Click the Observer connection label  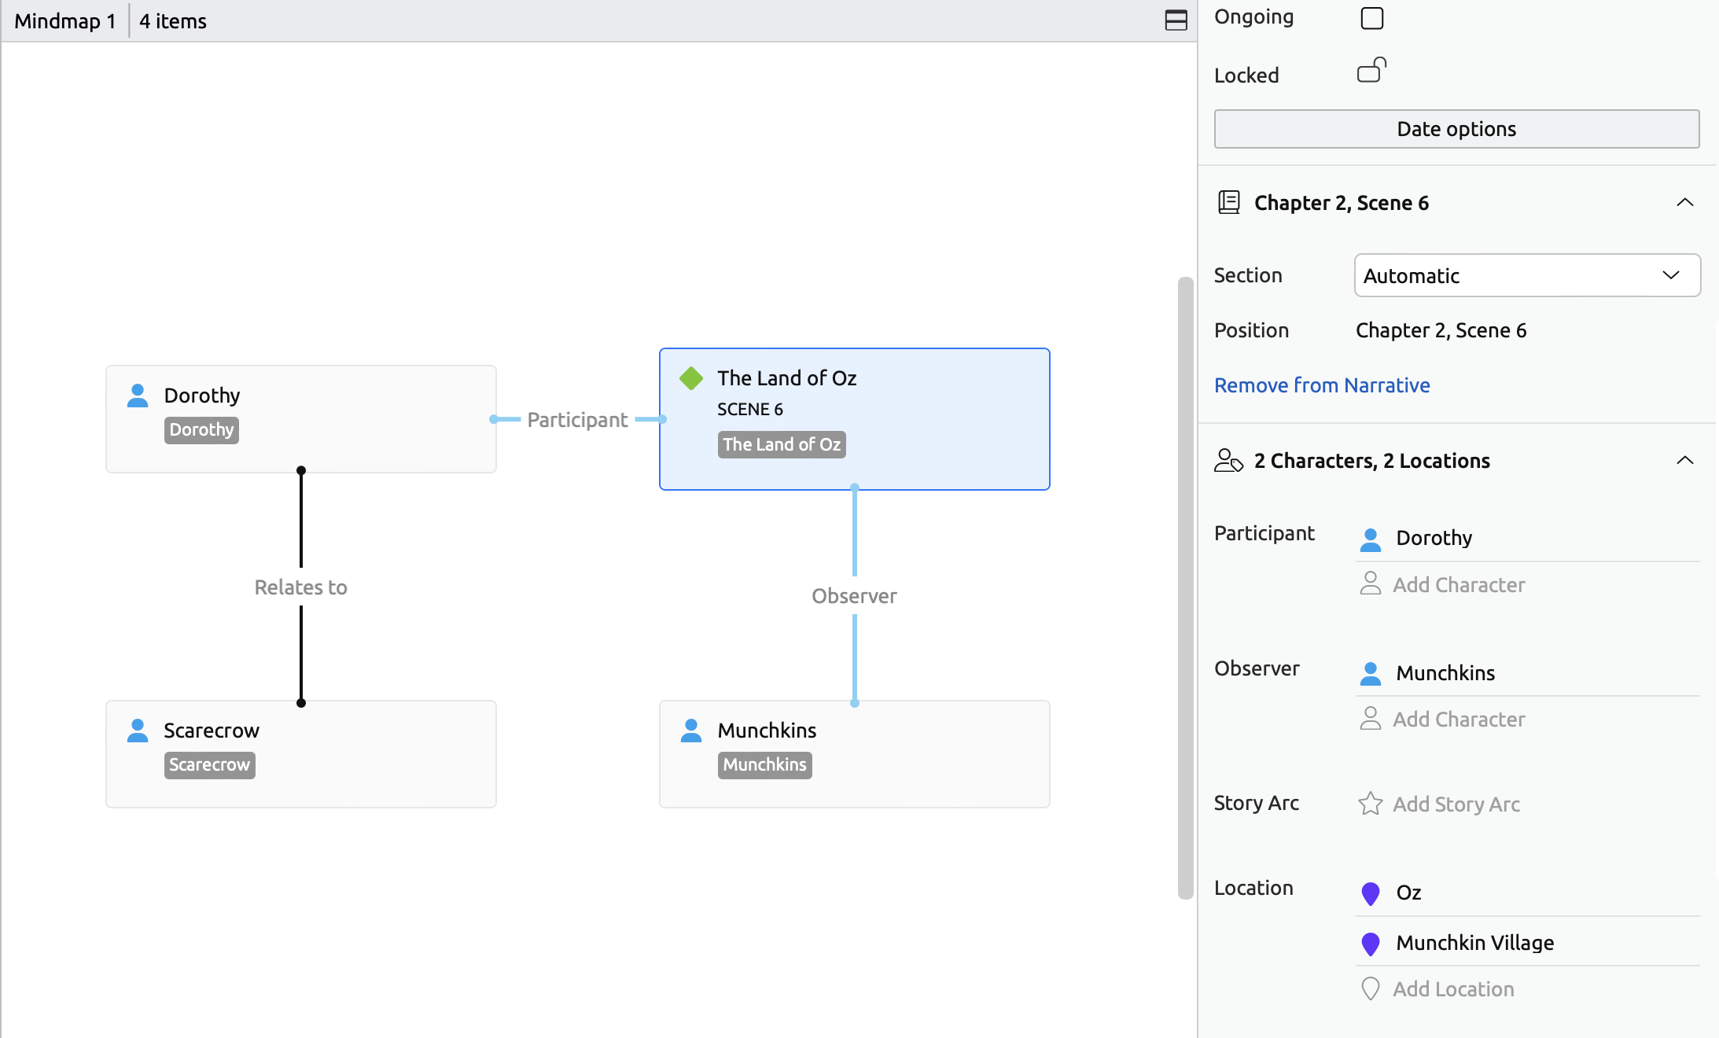(x=854, y=596)
